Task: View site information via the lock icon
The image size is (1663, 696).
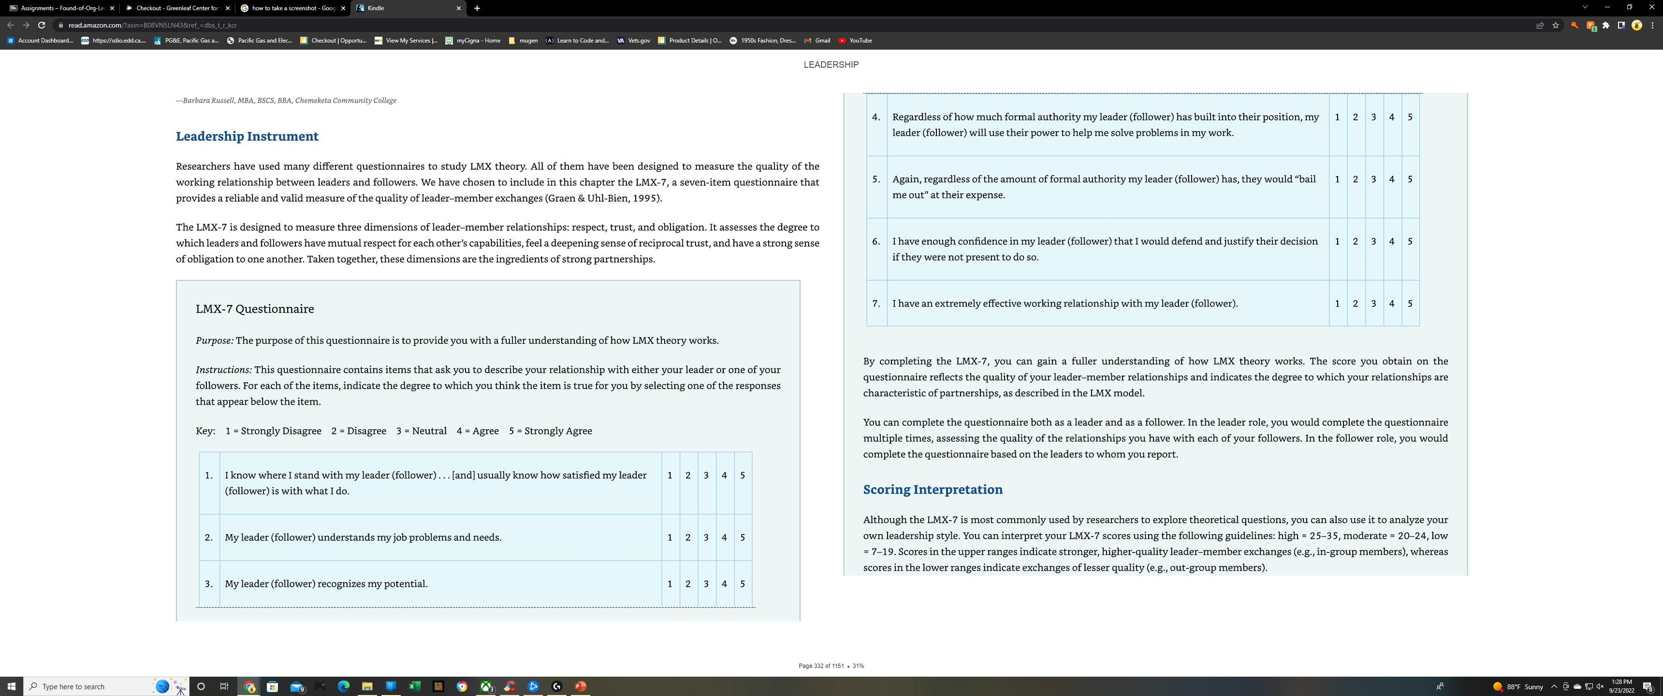Action: (x=60, y=25)
